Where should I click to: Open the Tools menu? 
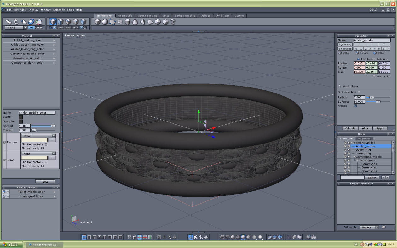pyautogui.click(x=70, y=10)
